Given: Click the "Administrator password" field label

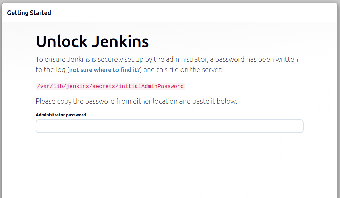Looking at the screenshot, I should coord(61,115).
